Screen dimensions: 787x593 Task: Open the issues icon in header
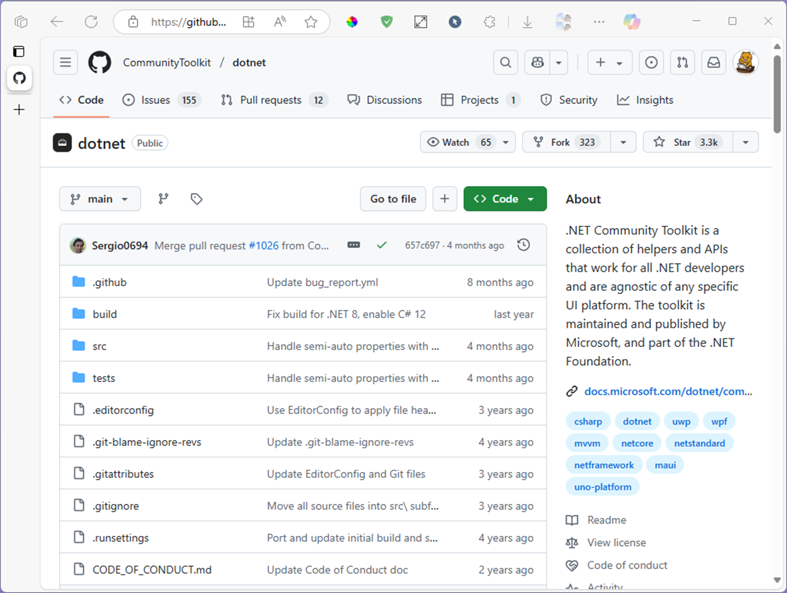[652, 63]
